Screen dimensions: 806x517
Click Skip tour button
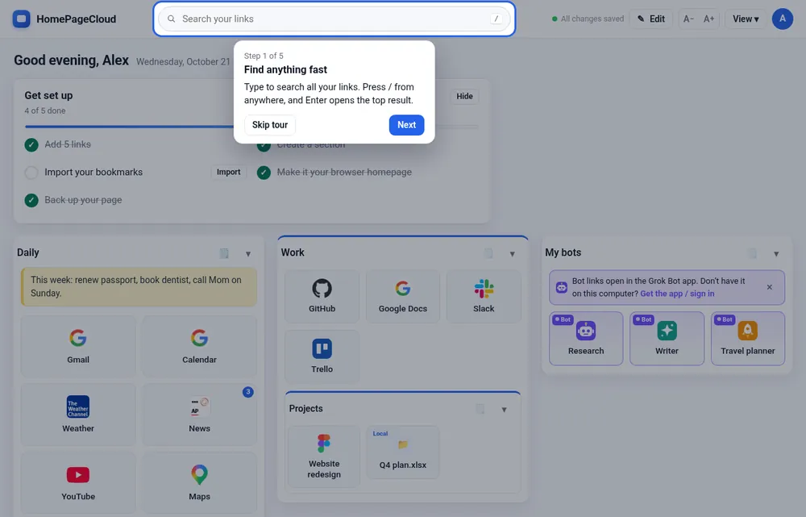tap(270, 125)
